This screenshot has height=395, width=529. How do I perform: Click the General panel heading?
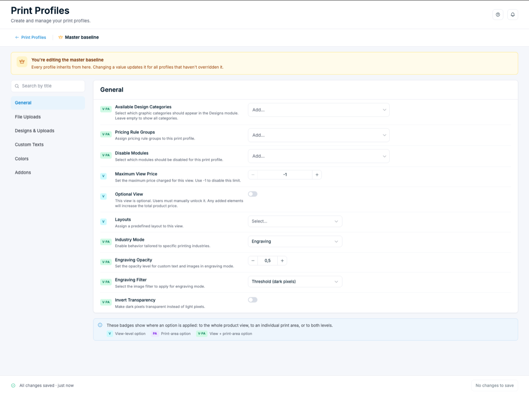pyautogui.click(x=112, y=89)
